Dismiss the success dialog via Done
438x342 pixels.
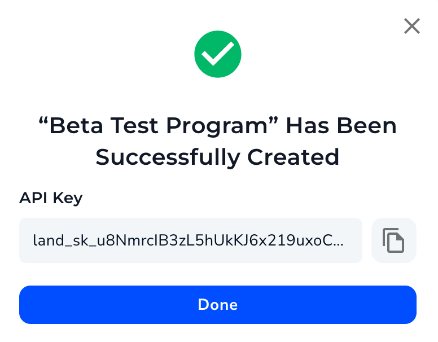pos(218,305)
